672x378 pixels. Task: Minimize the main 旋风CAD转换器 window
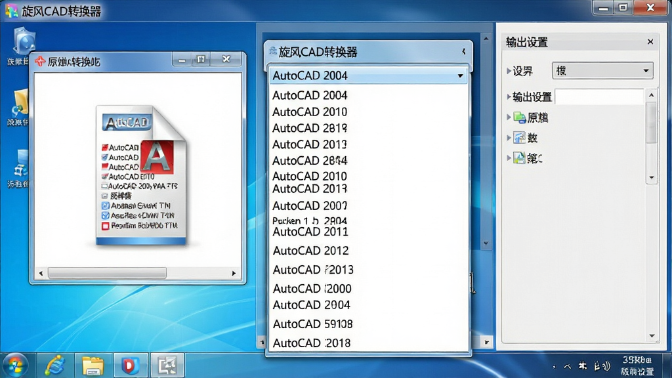[604, 8]
